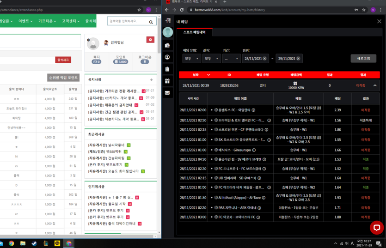Go back in the betmove888 browser window

point(167,10)
